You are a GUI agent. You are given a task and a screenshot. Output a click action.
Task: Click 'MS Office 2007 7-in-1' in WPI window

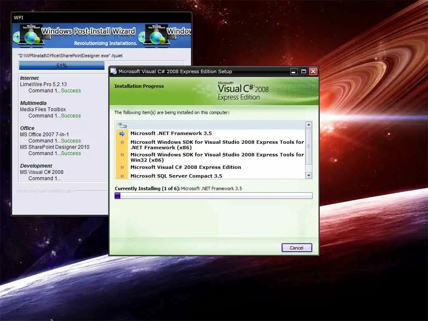[44, 135]
